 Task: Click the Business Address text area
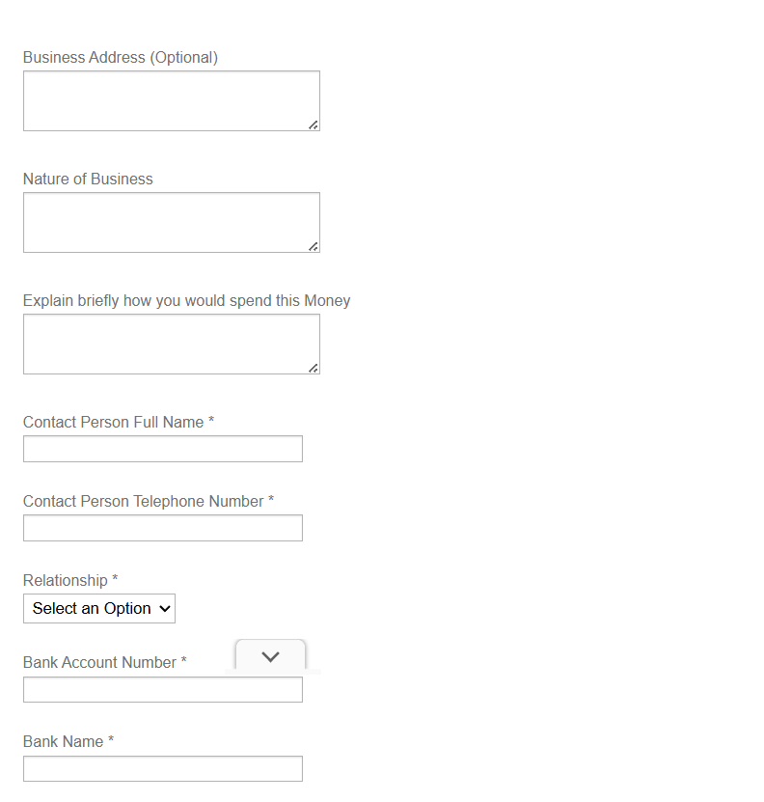[171, 100]
